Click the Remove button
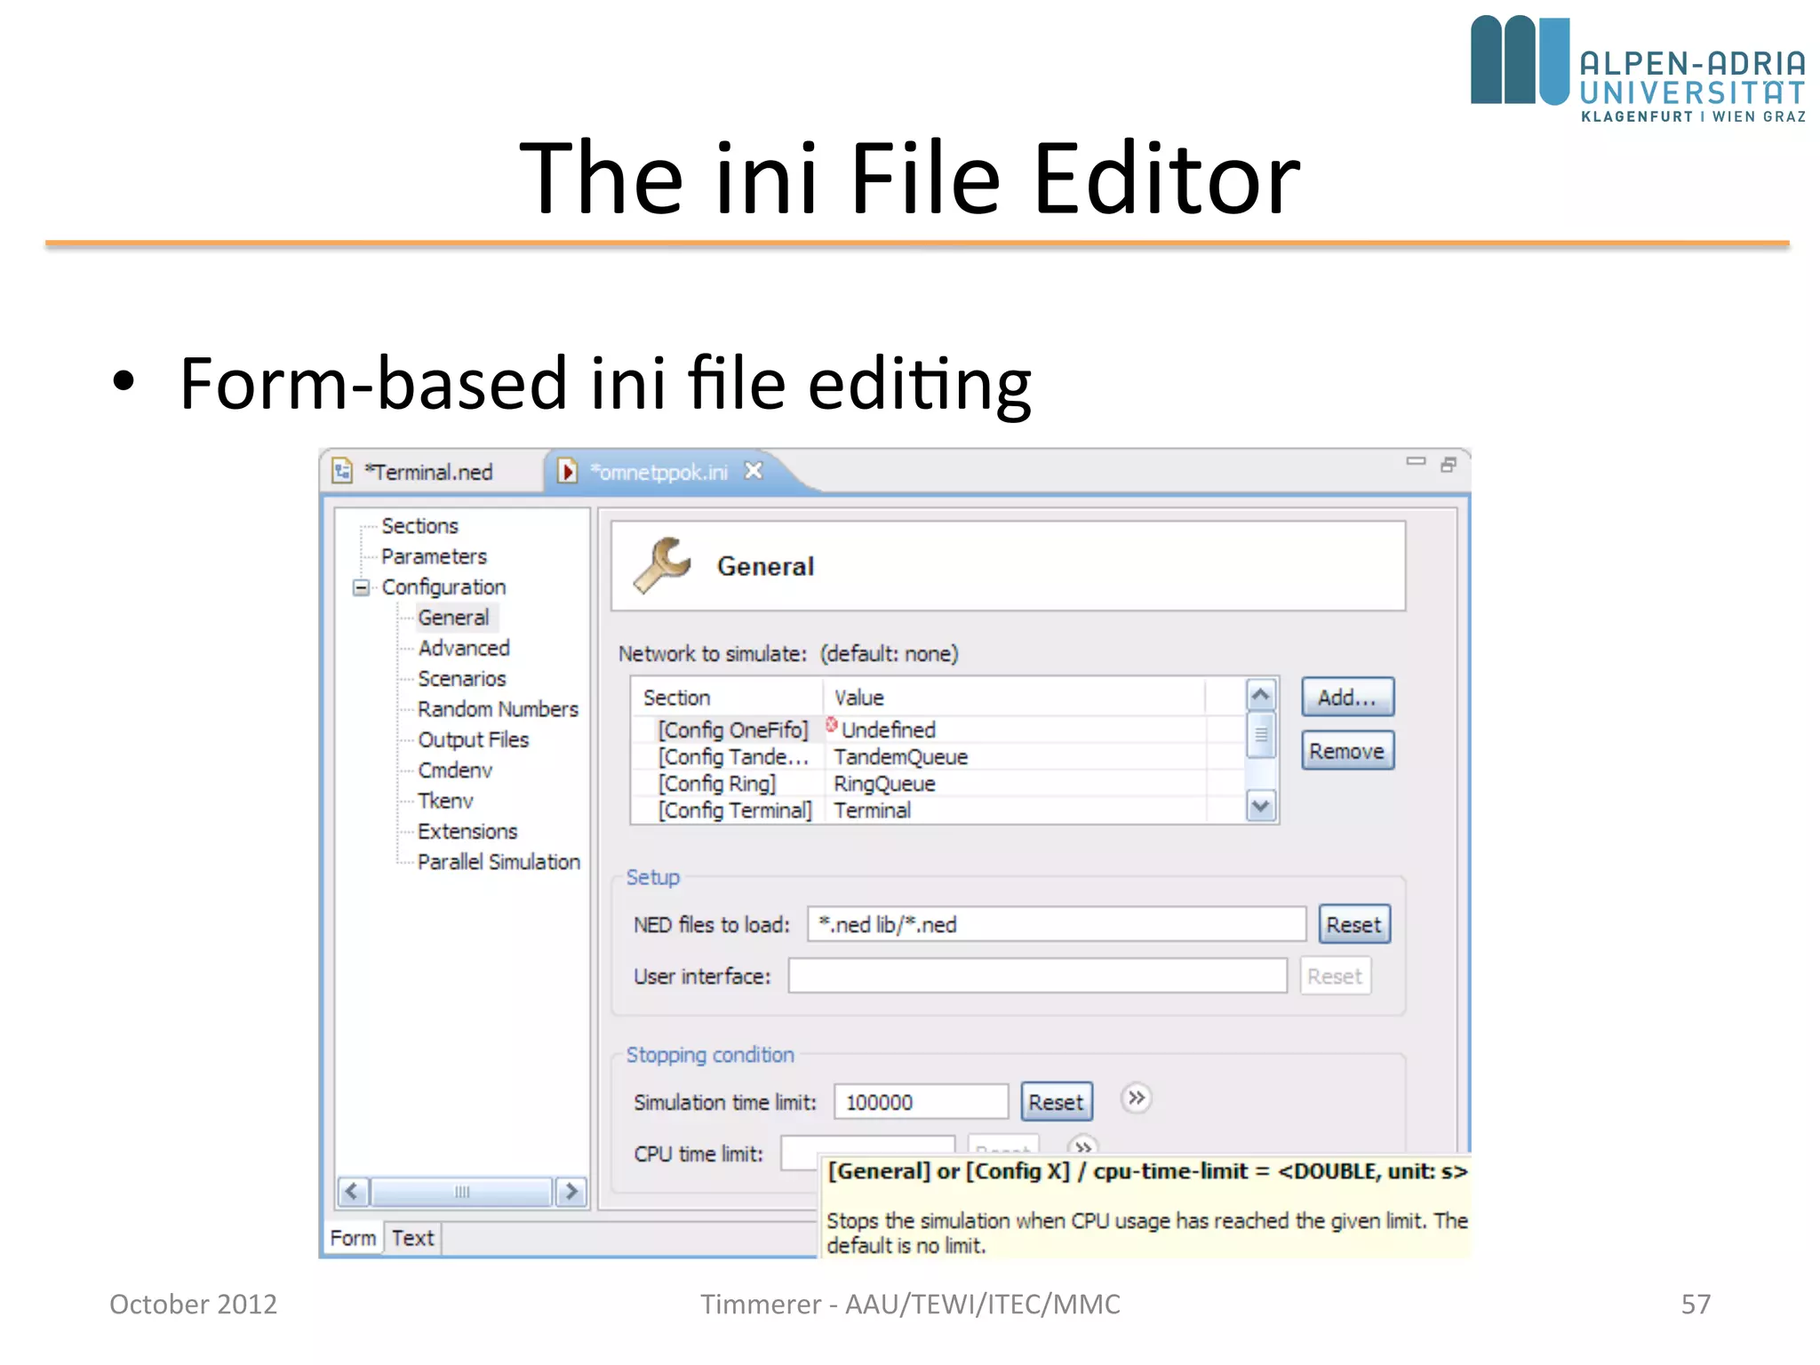1820x1365 pixels. point(1346,751)
